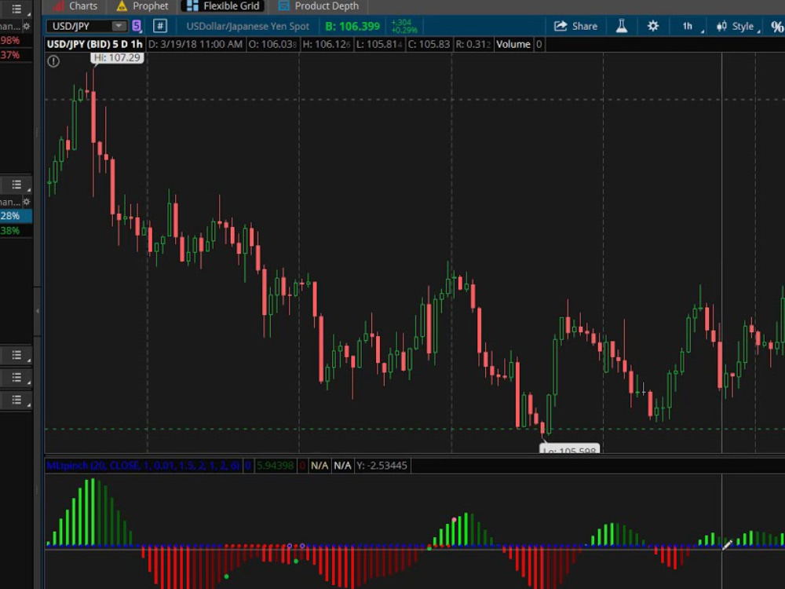Open the 1h timeframe dropdown
Viewport: 785px width, 589px height.
(692, 26)
